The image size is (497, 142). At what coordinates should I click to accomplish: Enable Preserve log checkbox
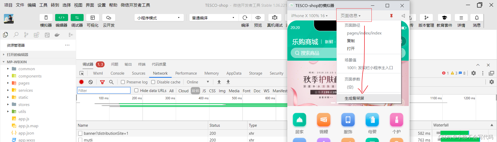(123, 82)
